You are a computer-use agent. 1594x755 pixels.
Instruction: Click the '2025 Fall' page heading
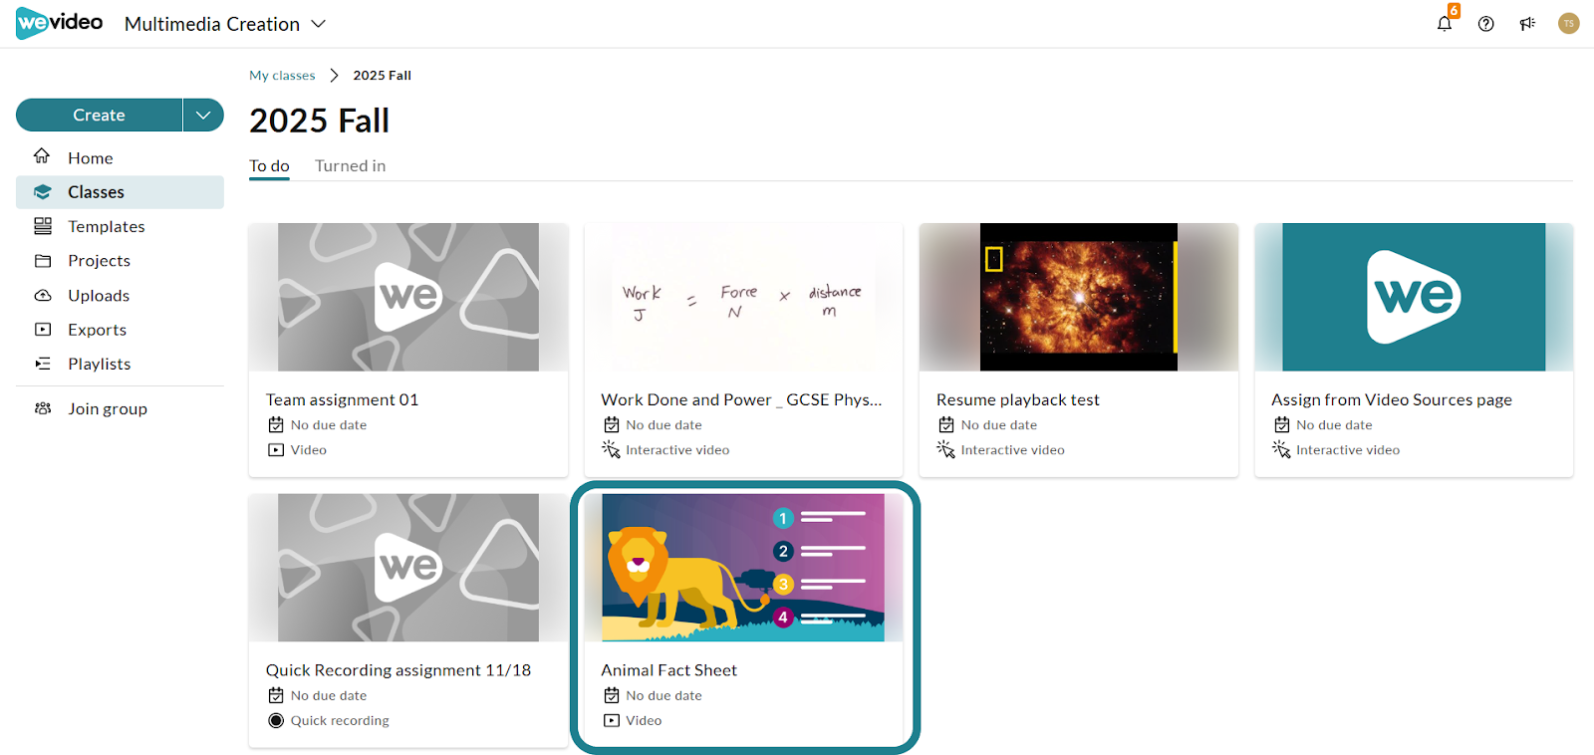320,121
